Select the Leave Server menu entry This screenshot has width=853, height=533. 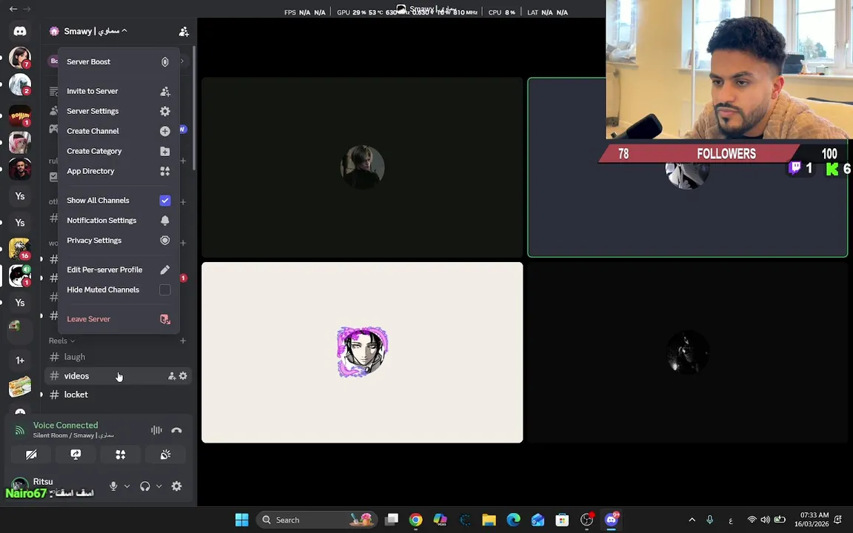pyautogui.click(x=118, y=319)
